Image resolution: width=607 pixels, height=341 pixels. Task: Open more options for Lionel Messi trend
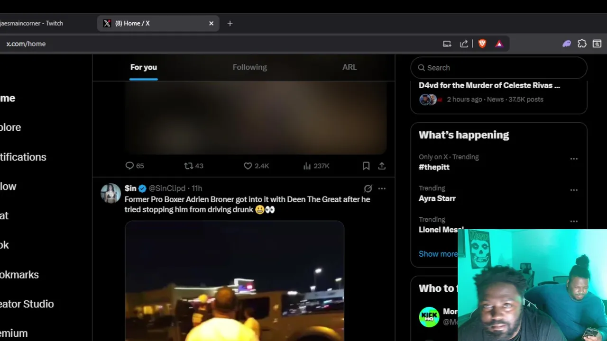click(574, 221)
